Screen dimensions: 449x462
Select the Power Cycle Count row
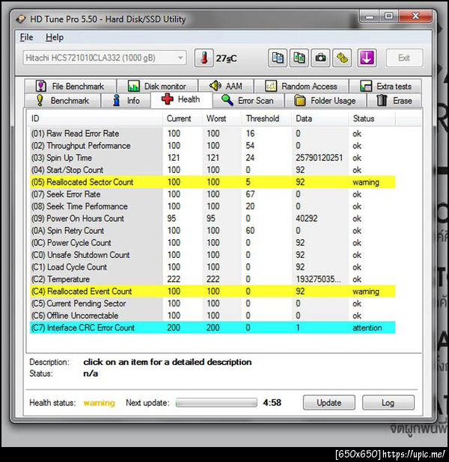pos(213,243)
